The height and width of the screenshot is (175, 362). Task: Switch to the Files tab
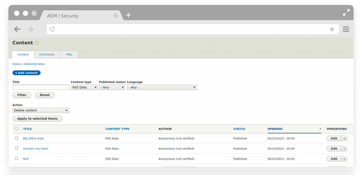click(69, 55)
